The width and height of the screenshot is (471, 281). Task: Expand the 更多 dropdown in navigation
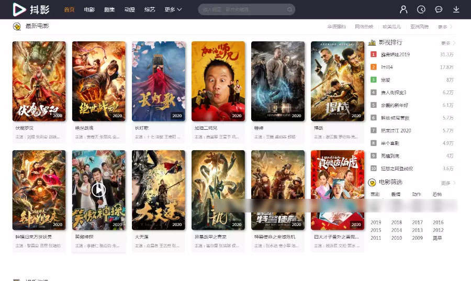(x=173, y=9)
